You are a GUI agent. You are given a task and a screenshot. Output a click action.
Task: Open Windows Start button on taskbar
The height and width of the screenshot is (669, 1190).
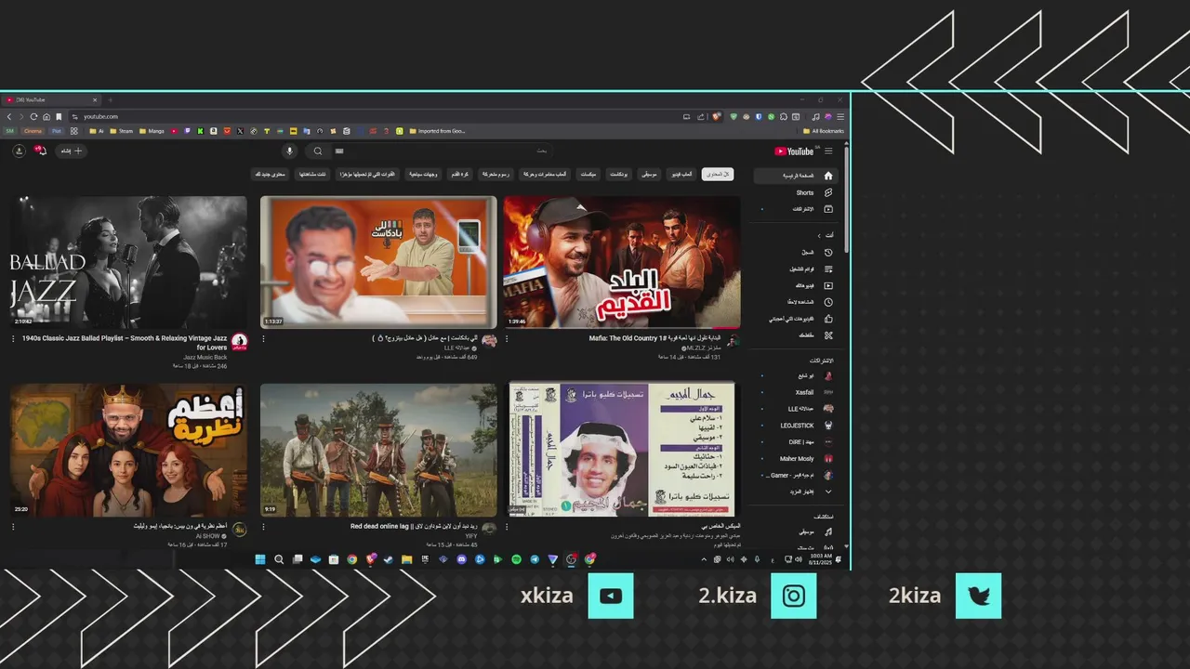click(259, 559)
